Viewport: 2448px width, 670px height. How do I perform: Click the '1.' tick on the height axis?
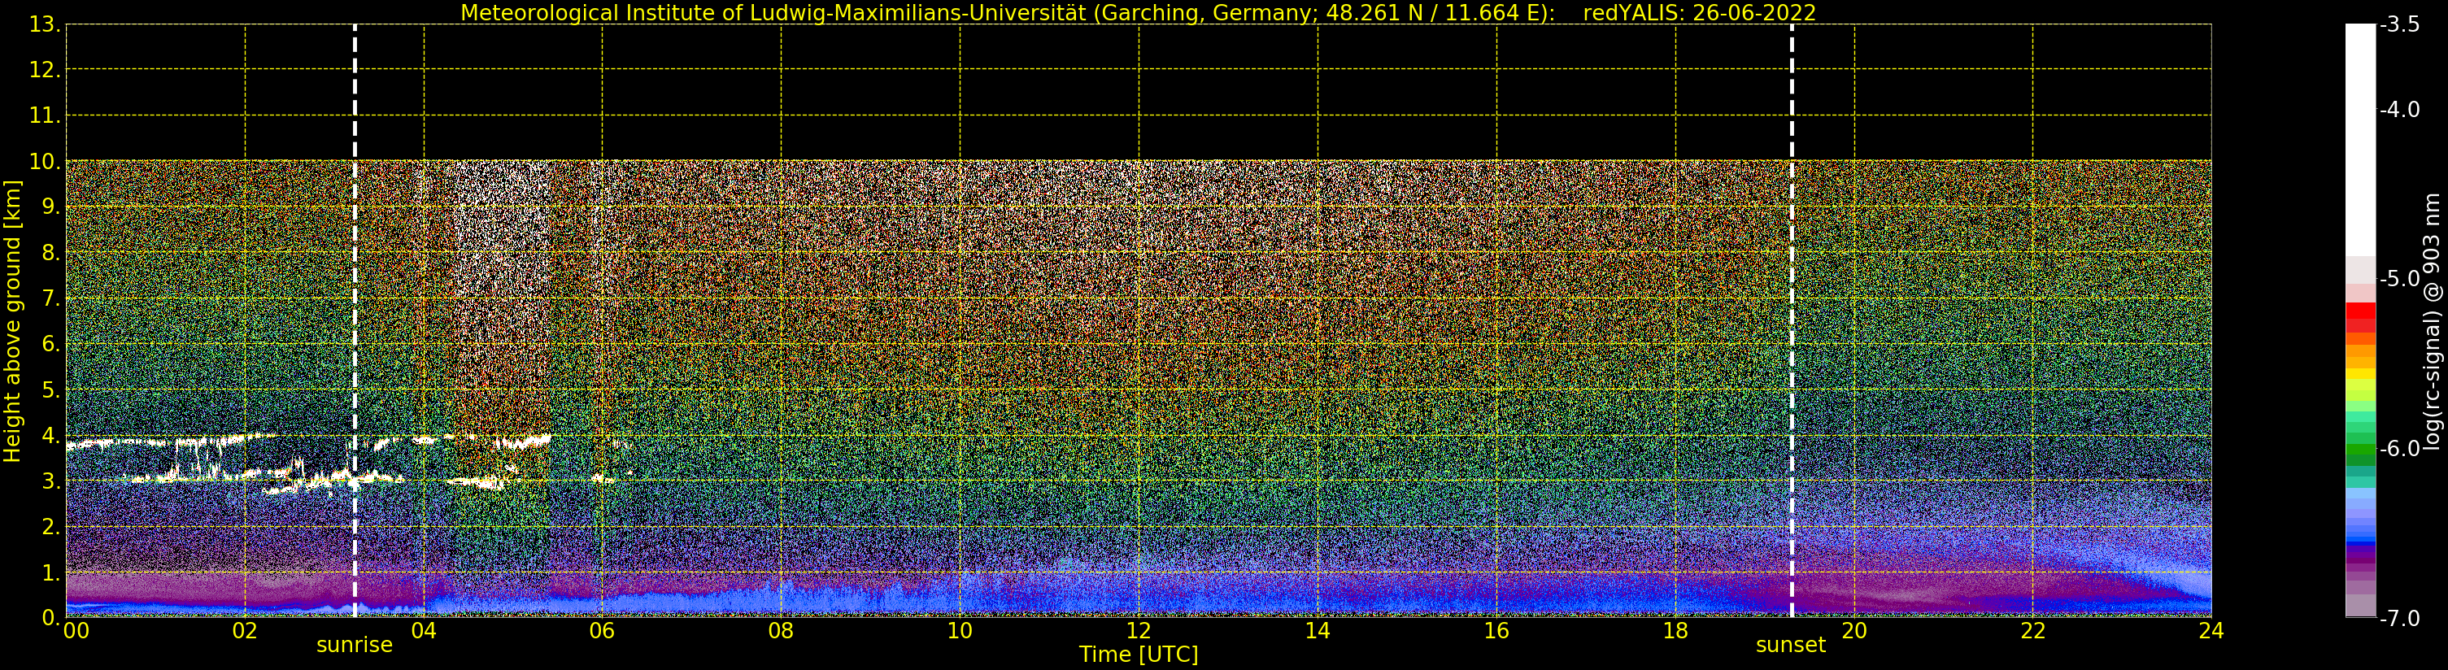click(x=51, y=572)
